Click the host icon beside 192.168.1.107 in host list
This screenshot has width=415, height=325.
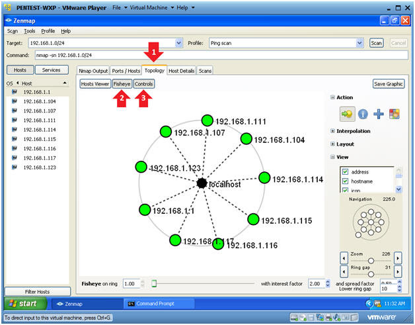(15, 111)
